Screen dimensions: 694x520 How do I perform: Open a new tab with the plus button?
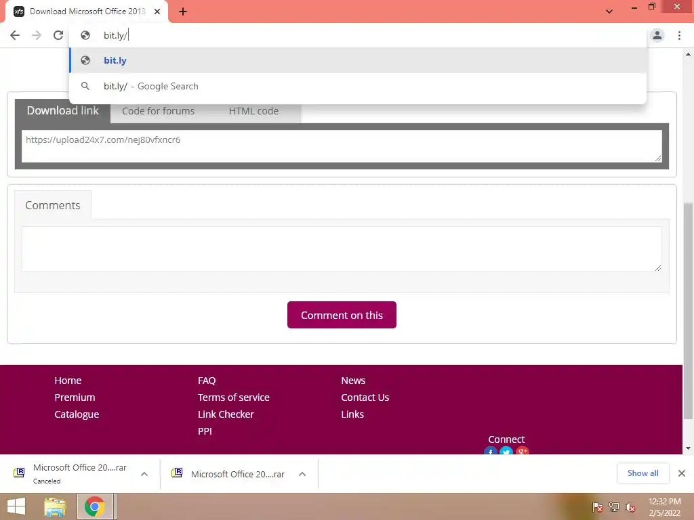pos(183,12)
